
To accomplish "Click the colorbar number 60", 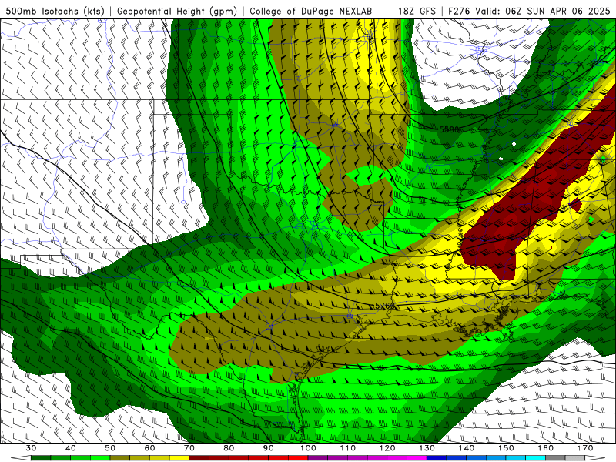I will pos(149,448).
